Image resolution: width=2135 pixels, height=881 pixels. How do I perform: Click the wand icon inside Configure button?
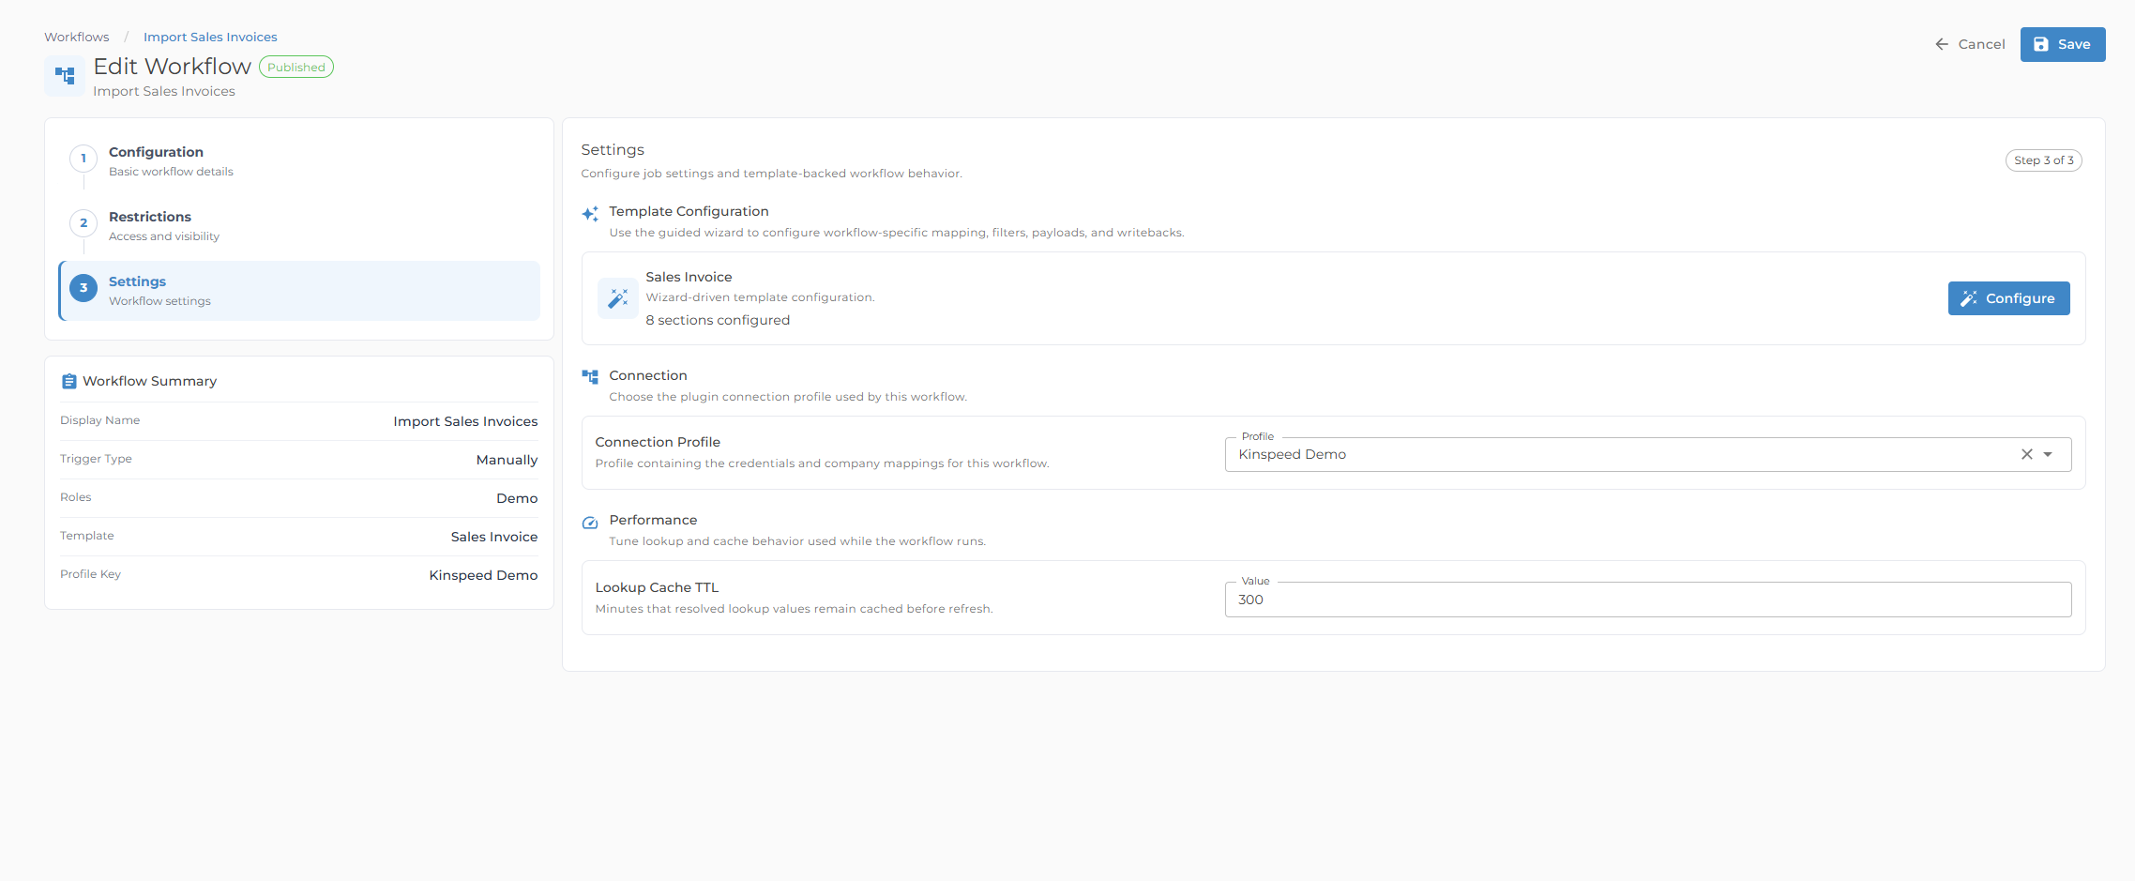pos(1969,298)
